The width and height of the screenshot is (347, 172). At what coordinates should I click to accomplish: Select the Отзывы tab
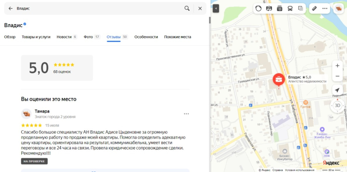[117, 37]
